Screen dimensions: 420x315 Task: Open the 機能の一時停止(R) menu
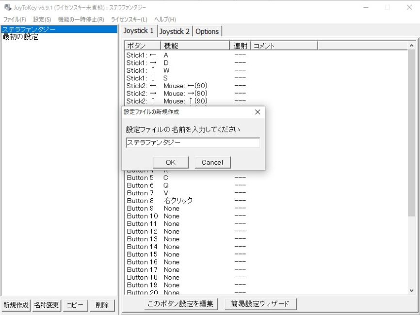click(81, 19)
